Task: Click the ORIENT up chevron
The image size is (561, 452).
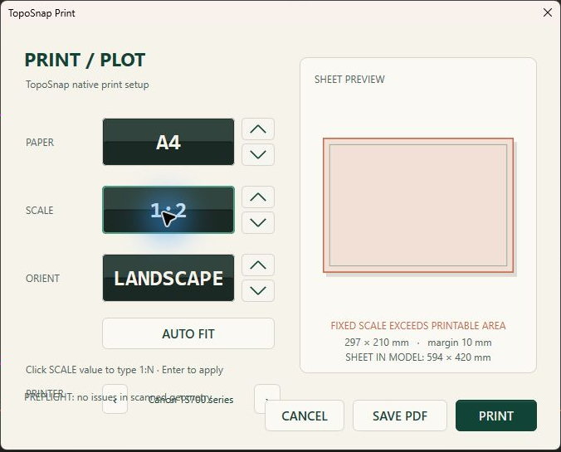Action: 258,265
